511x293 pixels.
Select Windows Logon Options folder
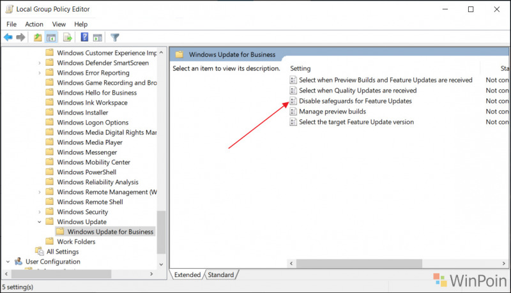pos(93,123)
